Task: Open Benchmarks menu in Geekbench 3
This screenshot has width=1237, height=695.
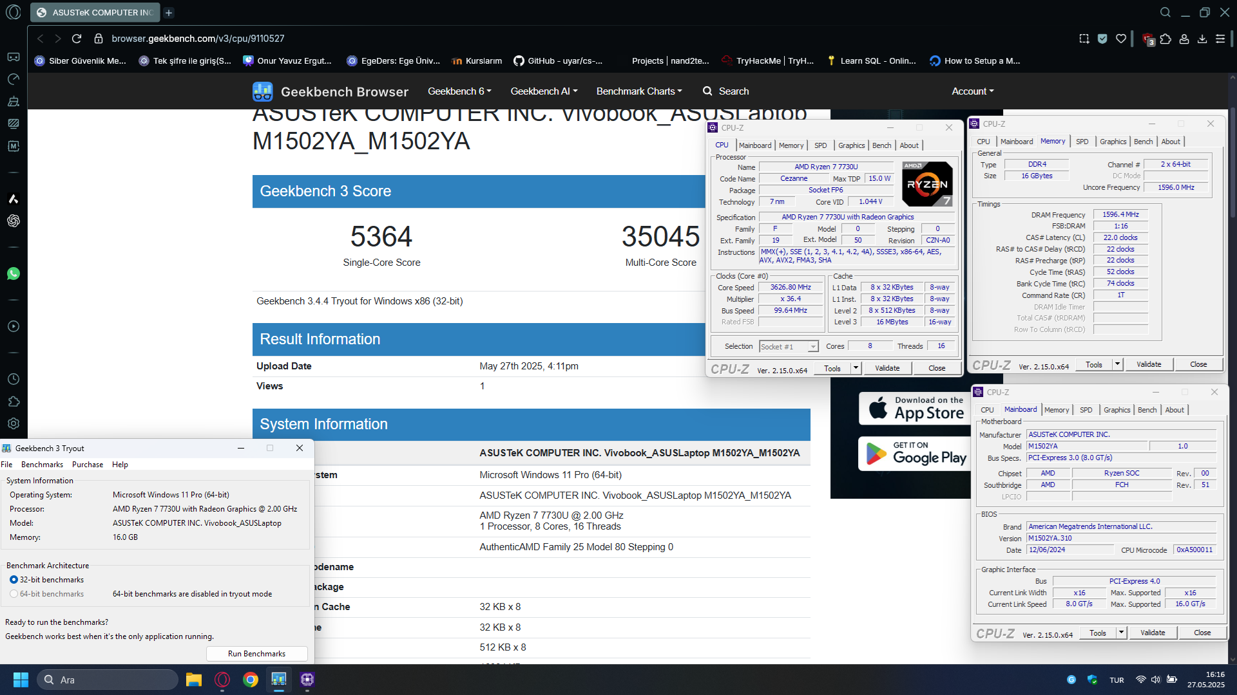Action: click(x=42, y=465)
